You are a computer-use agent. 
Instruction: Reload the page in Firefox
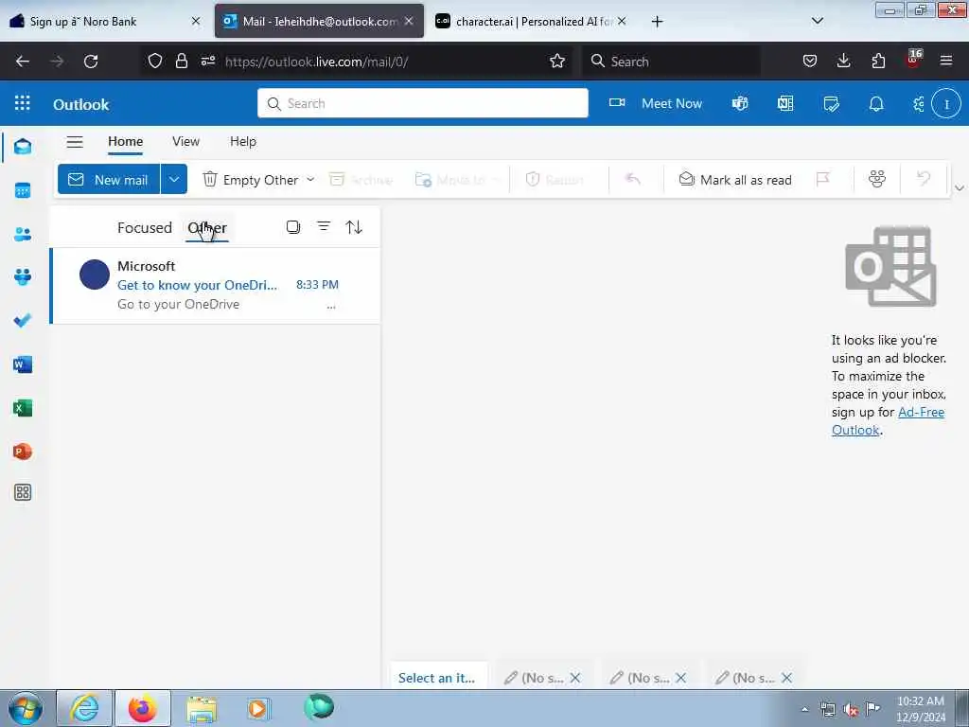coord(91,62)
